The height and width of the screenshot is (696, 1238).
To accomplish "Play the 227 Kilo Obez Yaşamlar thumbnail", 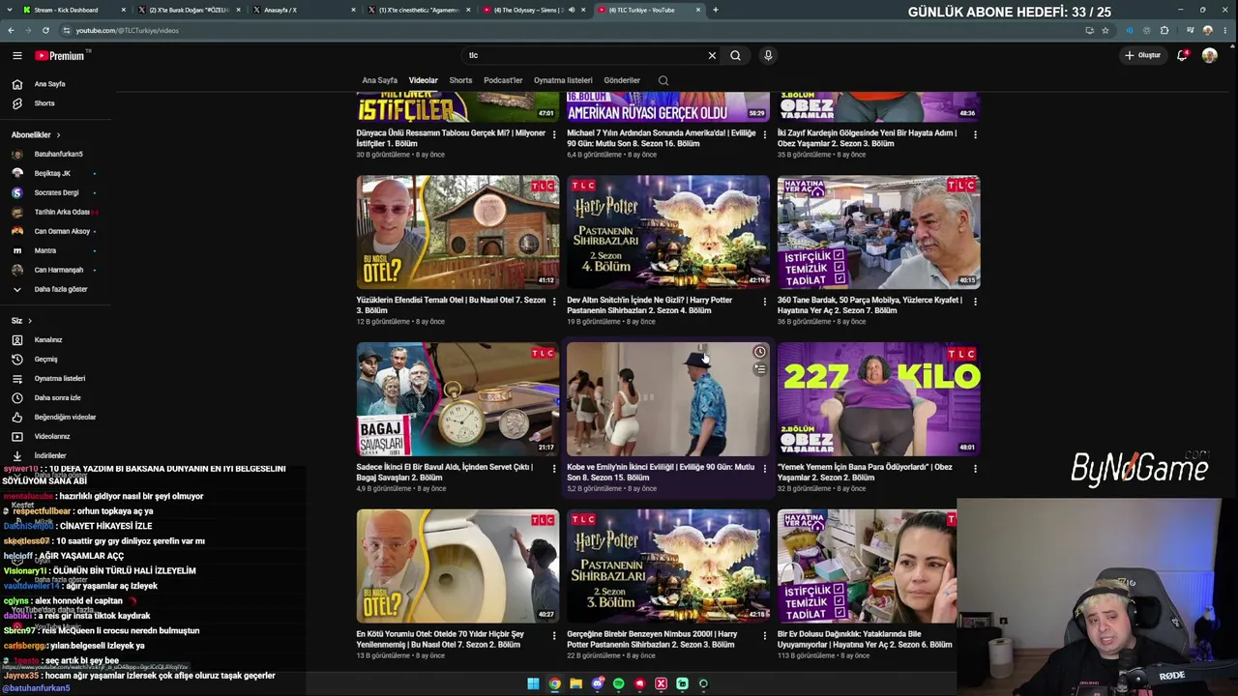I will pyautogui.click(x=878, y=399).
